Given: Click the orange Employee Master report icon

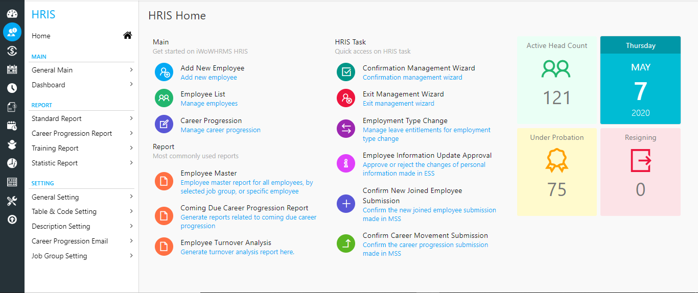Looking at the screenshot, I should [x=164, y=181].
